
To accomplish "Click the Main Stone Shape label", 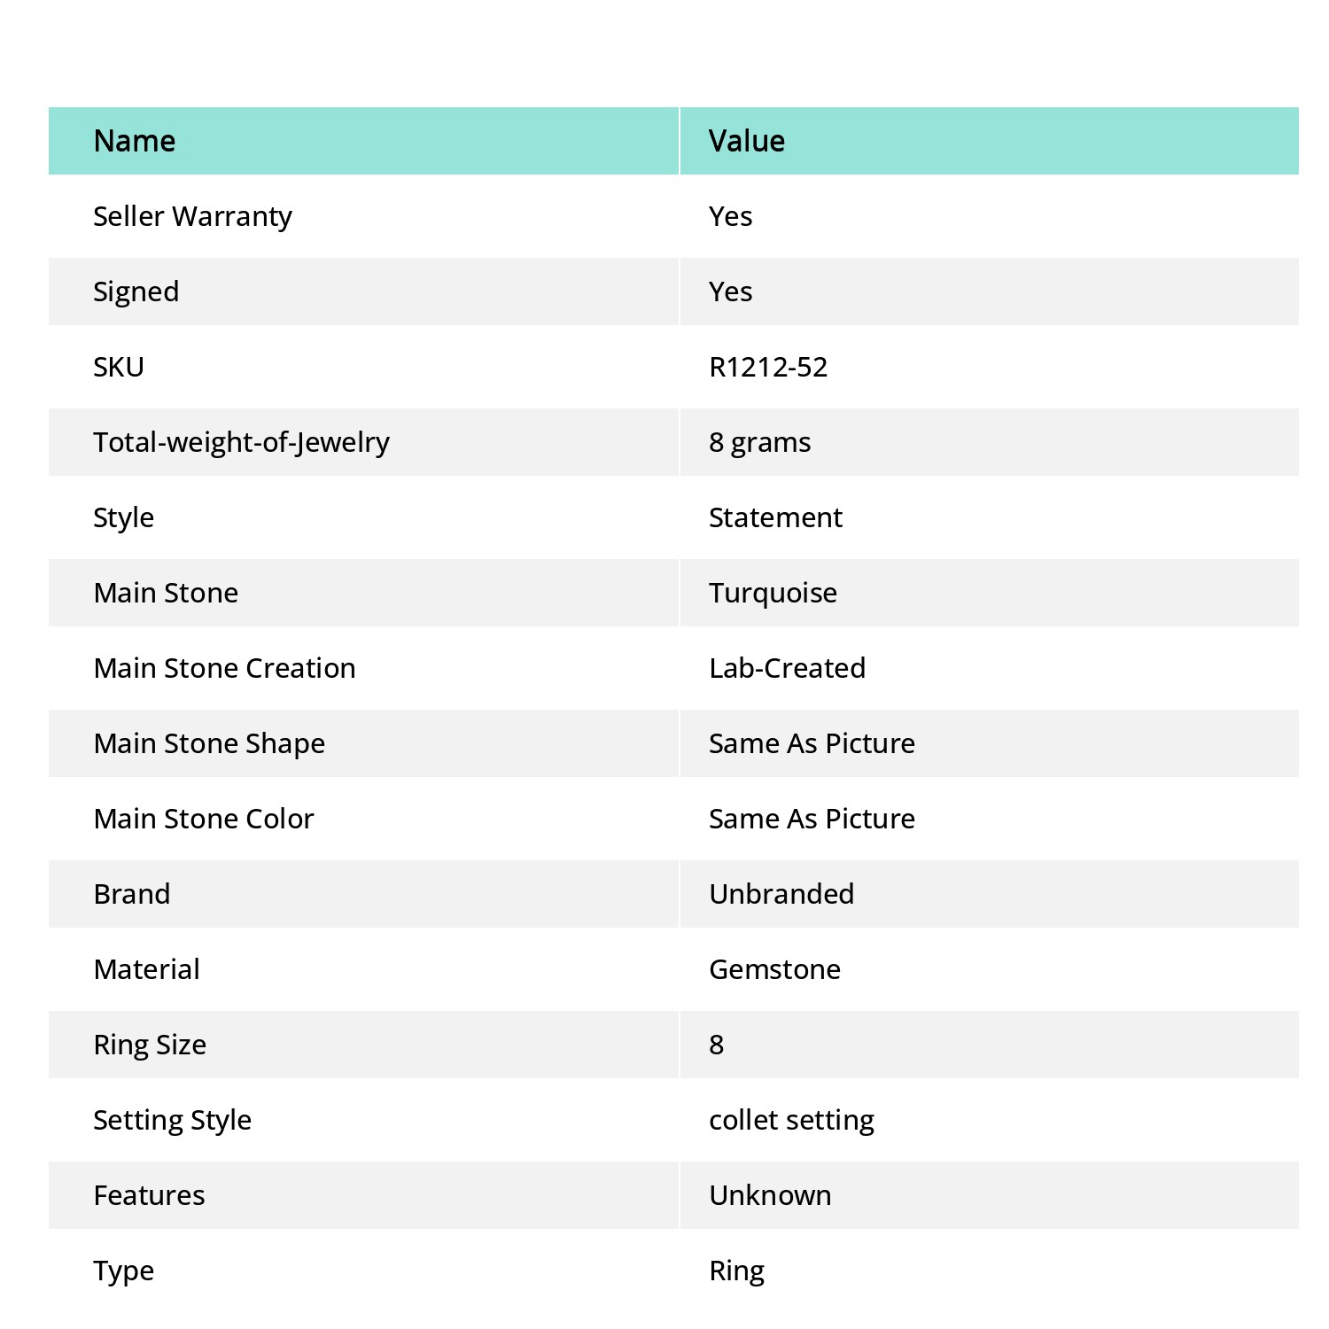I will tap(209, 743).
